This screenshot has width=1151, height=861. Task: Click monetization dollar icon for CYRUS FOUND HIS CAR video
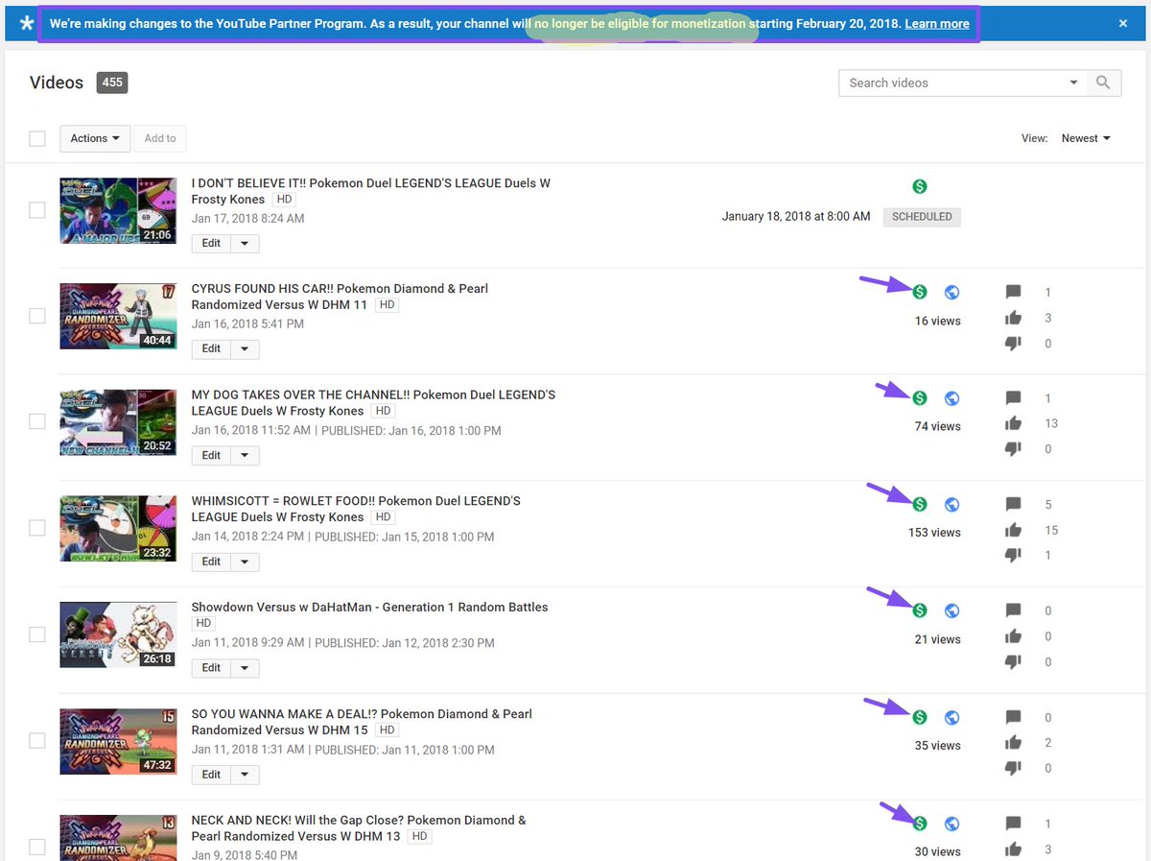pyautogui.click(x=920, y=292)
